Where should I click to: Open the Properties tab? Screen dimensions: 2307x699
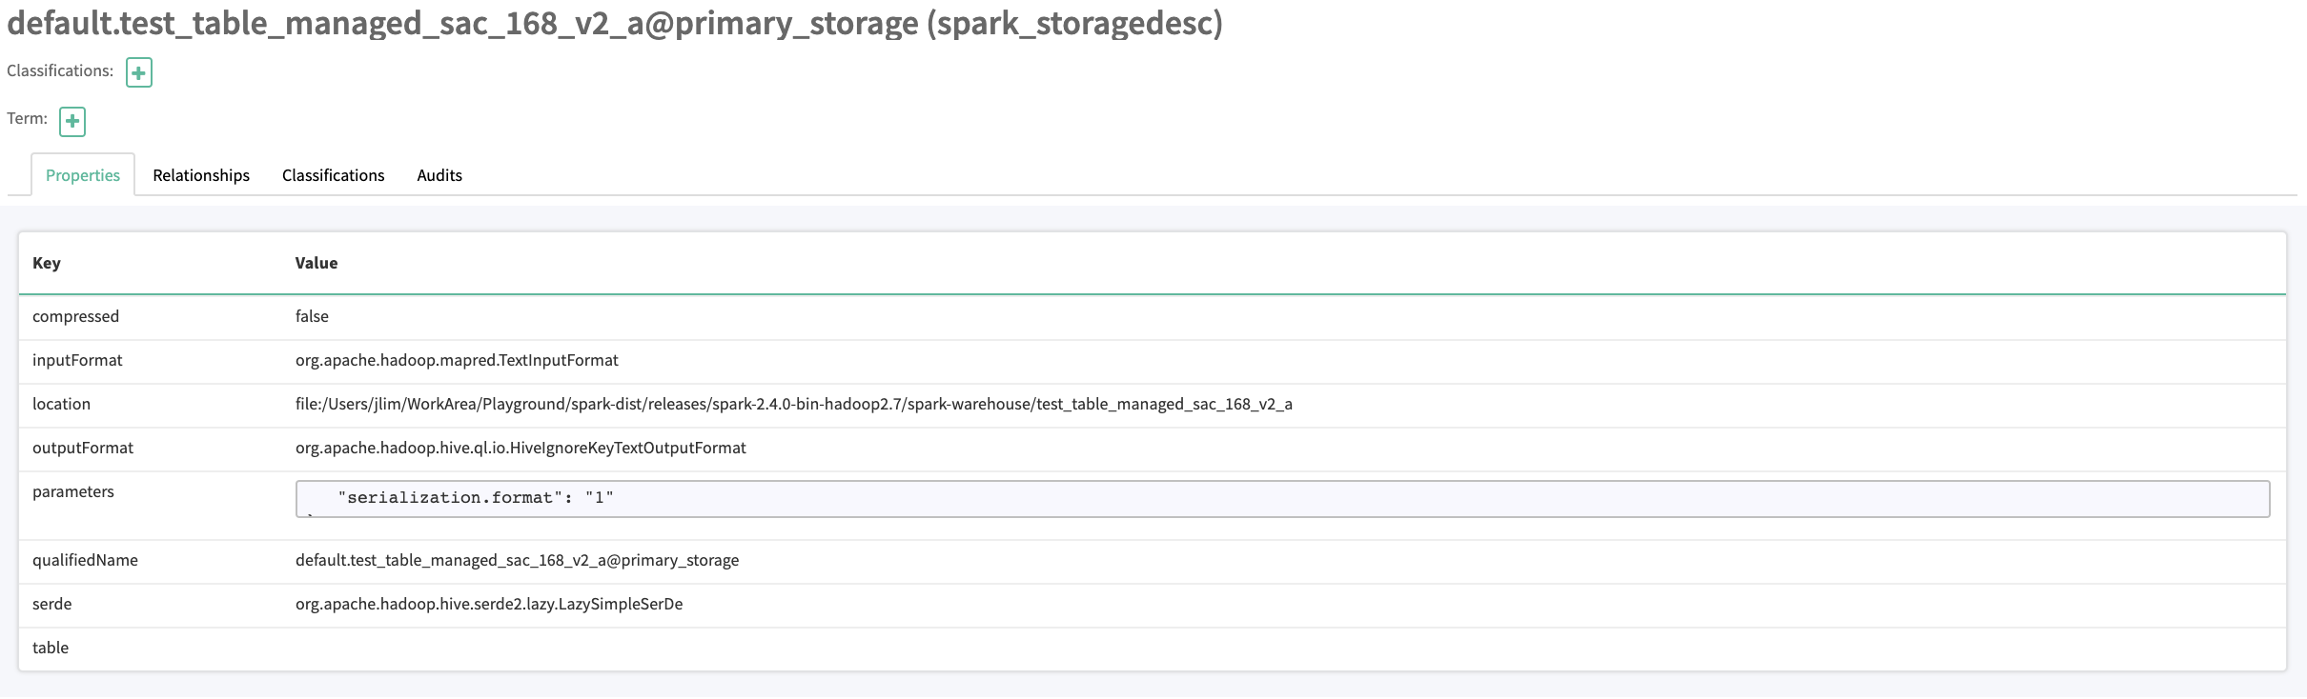(x=82, y=175)
